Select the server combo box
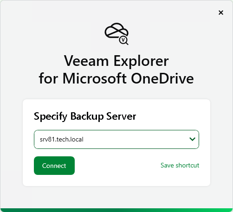This screenshot has height=212, width=233. 116,139
